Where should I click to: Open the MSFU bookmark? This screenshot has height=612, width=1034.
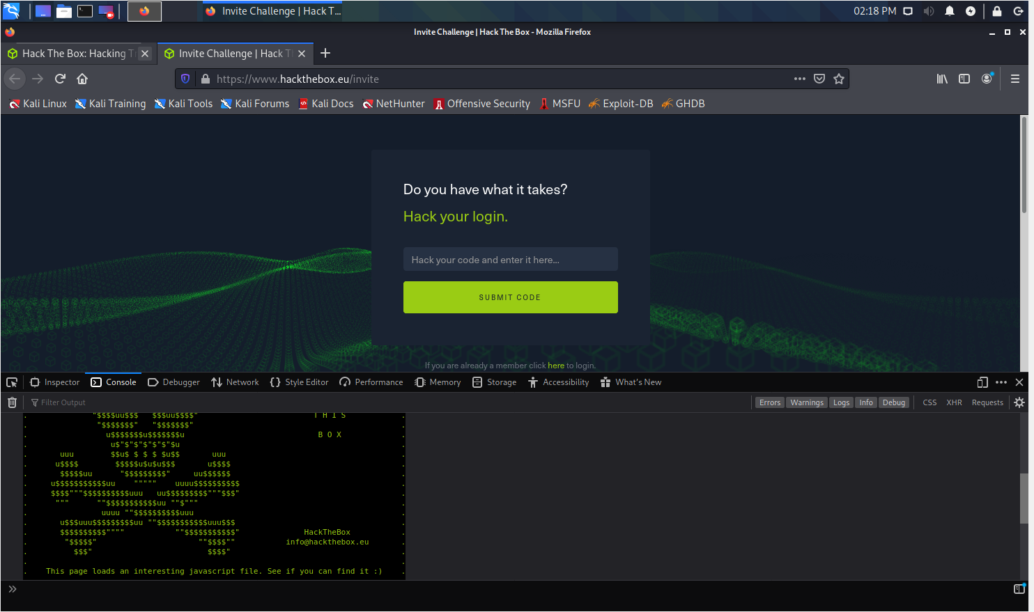(x=560, y=104)
